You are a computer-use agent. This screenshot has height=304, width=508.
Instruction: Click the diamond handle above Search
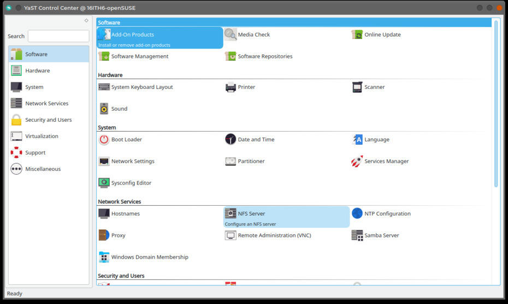point(86,20)
